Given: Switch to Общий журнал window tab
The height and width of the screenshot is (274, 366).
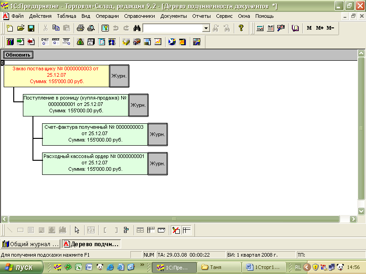Looking at the screenshot, I should [x=30, y=244].
